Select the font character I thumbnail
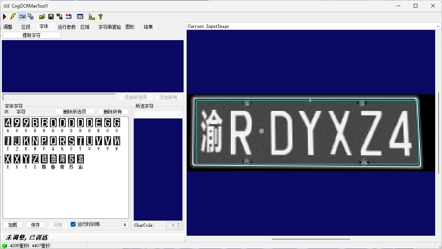442x249 pixels. click(8, 141)
